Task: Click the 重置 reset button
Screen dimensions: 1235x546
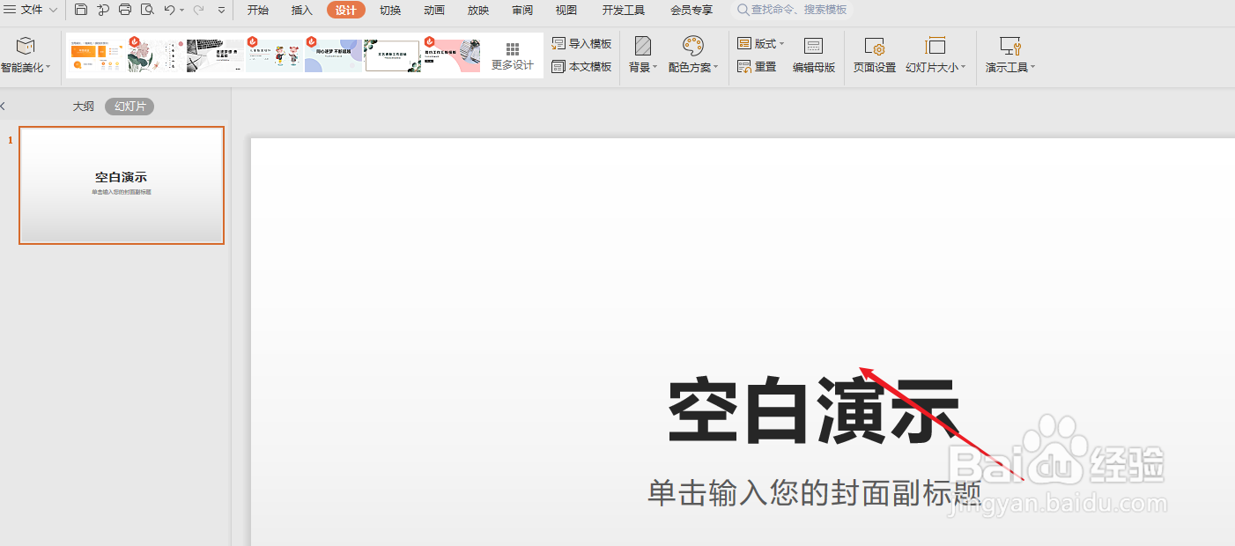Action: (x=757, y=67)
